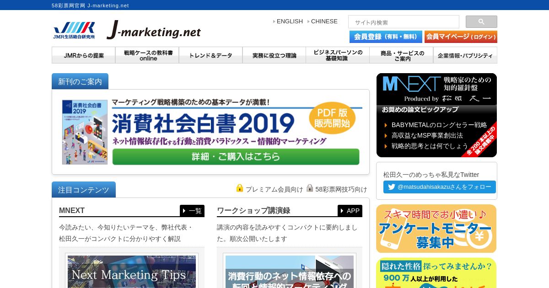Screen dimensions: 549x288
Task: Open 高収益なMSP事業創出法 link
Action: pos(427,135)
